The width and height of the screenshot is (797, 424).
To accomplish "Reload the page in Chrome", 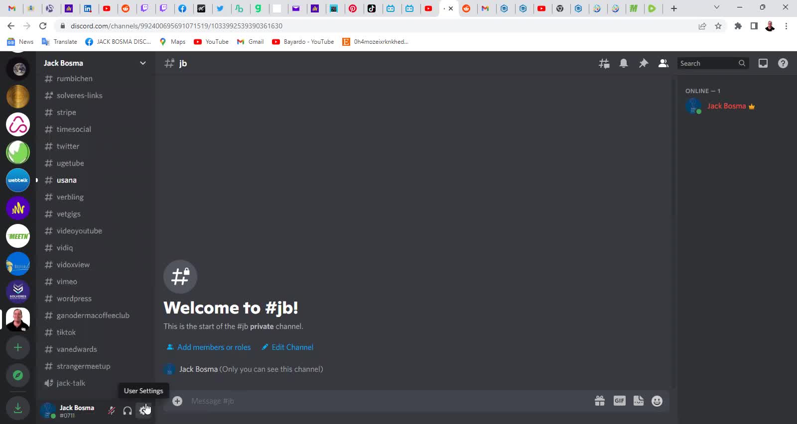I will click(x=43, y=26).
